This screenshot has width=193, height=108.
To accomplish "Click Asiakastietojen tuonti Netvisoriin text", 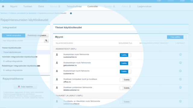I will [x=76, y=71].
